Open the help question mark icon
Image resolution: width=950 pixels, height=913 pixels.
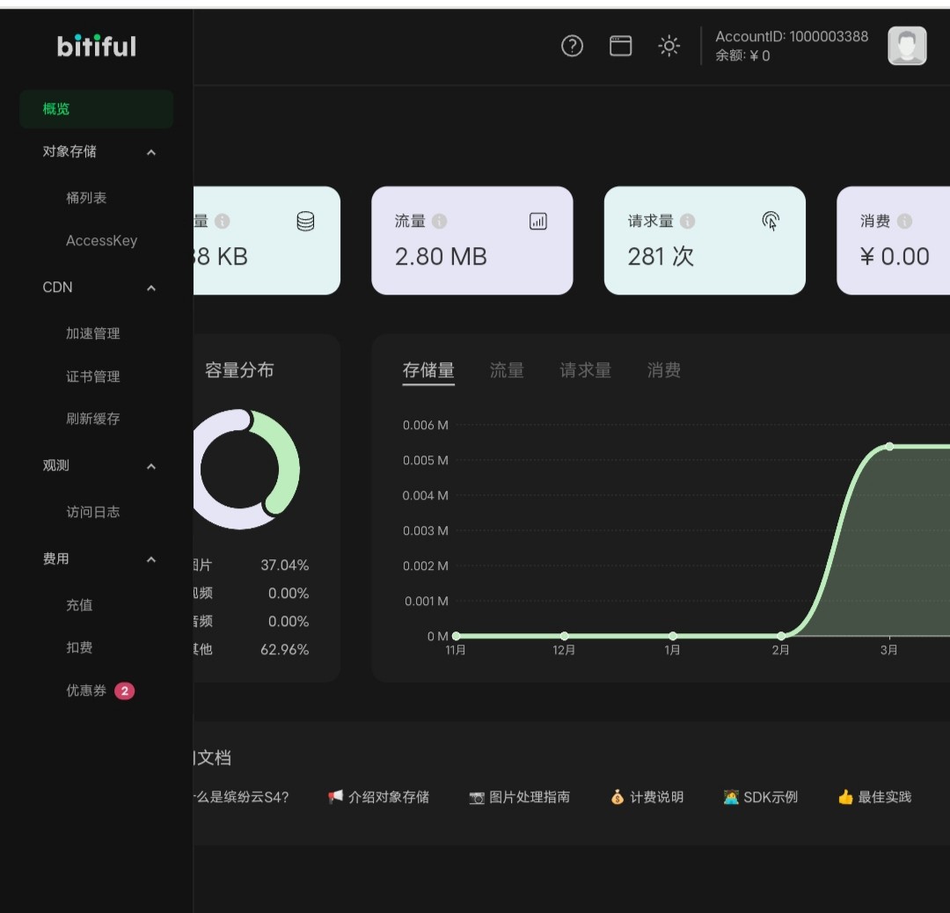(x=572, y=46)
